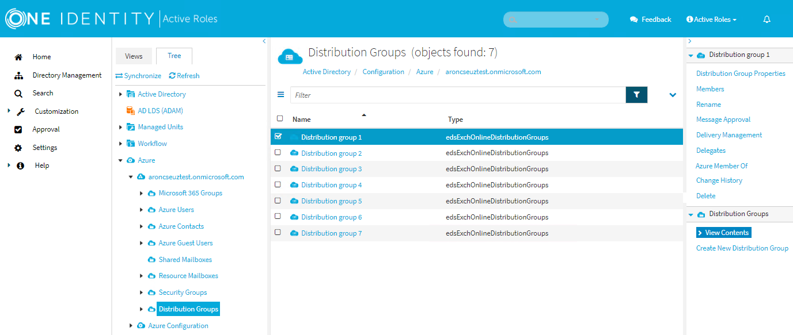The image size is (793, 335).
Task: Click Create New Distribution Group link
Action: [x=742, y=248]
